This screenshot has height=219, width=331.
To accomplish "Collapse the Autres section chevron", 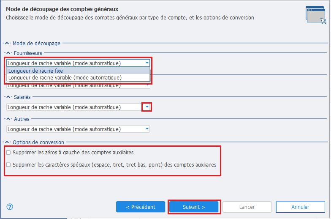I will (8, 119).
